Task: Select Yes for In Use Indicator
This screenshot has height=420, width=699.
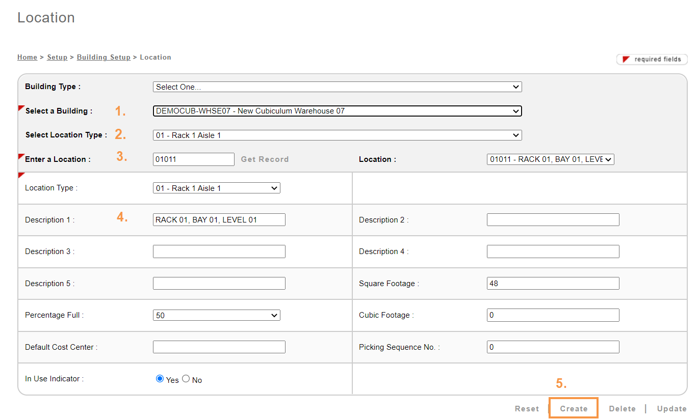Action: (x=160, y=379)
